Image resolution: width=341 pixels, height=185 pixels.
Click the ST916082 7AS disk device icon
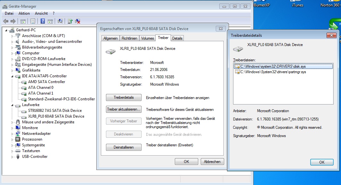click(24, 111)
